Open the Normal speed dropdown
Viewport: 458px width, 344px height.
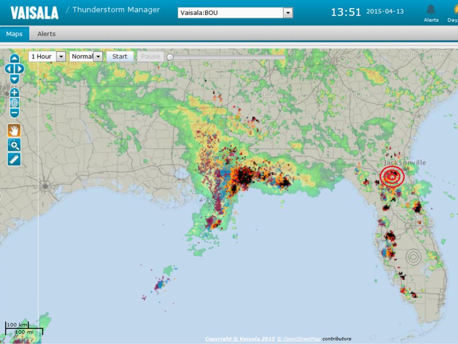pos(98,56)
